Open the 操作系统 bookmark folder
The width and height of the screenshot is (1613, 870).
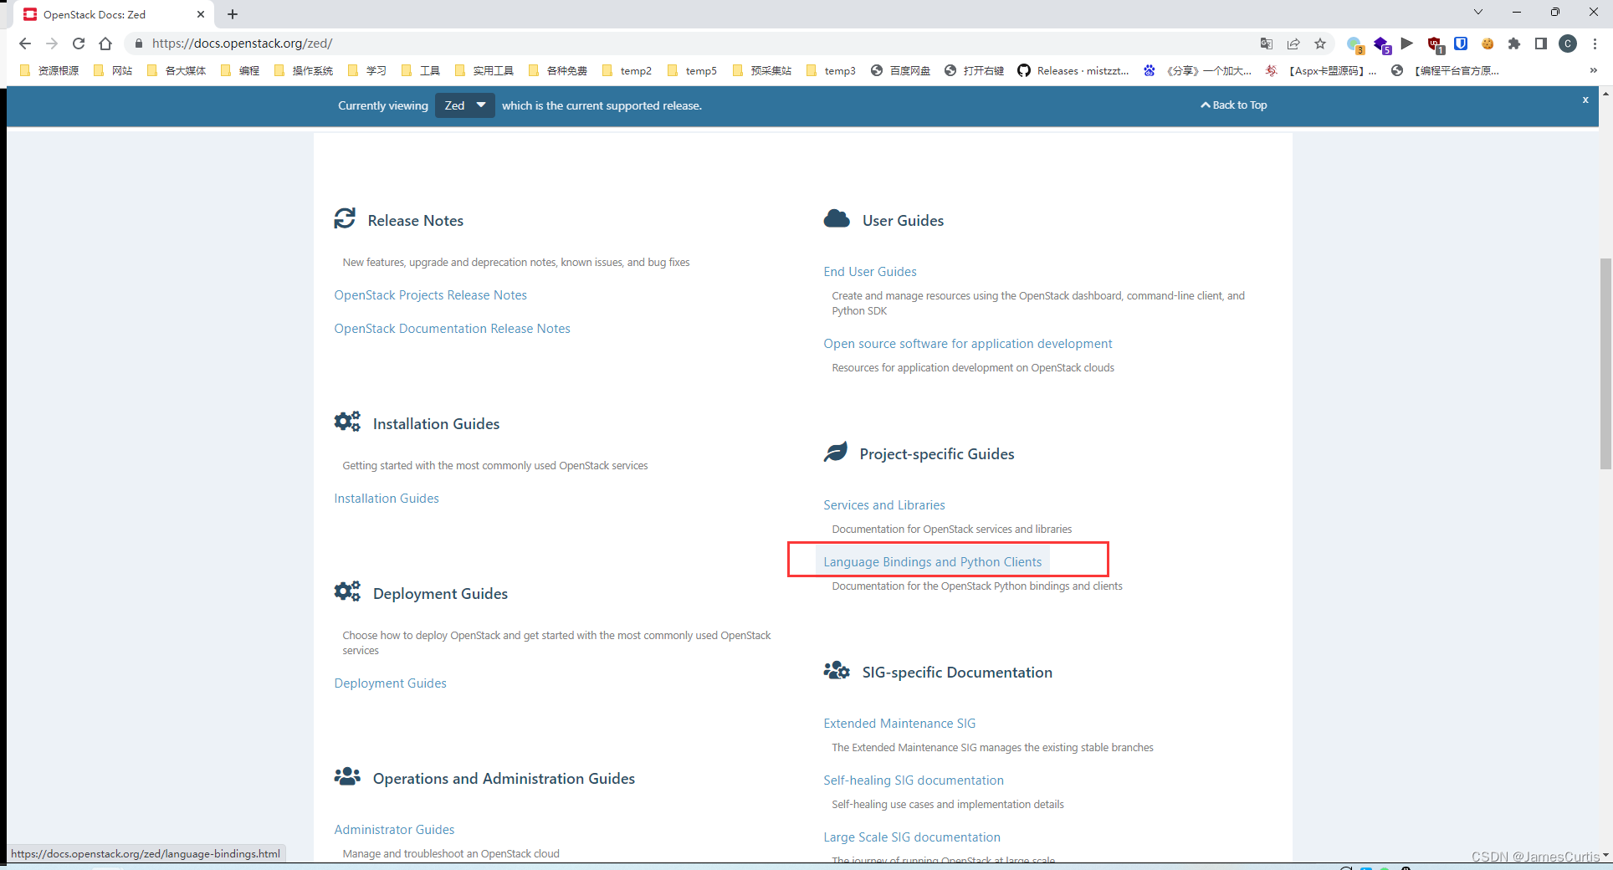click(304, 70)
